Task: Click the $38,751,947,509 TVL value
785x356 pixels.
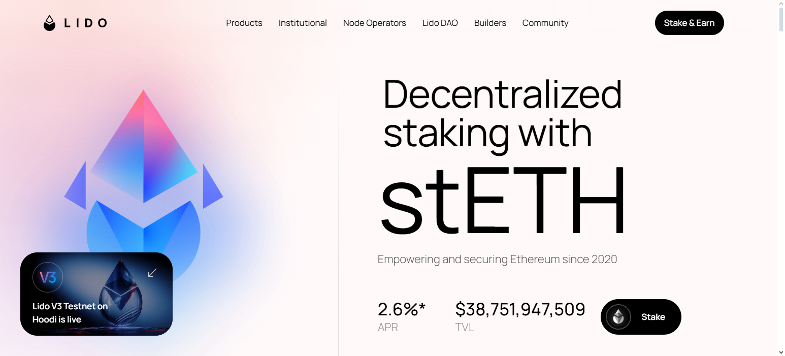Action: (519, 309)
